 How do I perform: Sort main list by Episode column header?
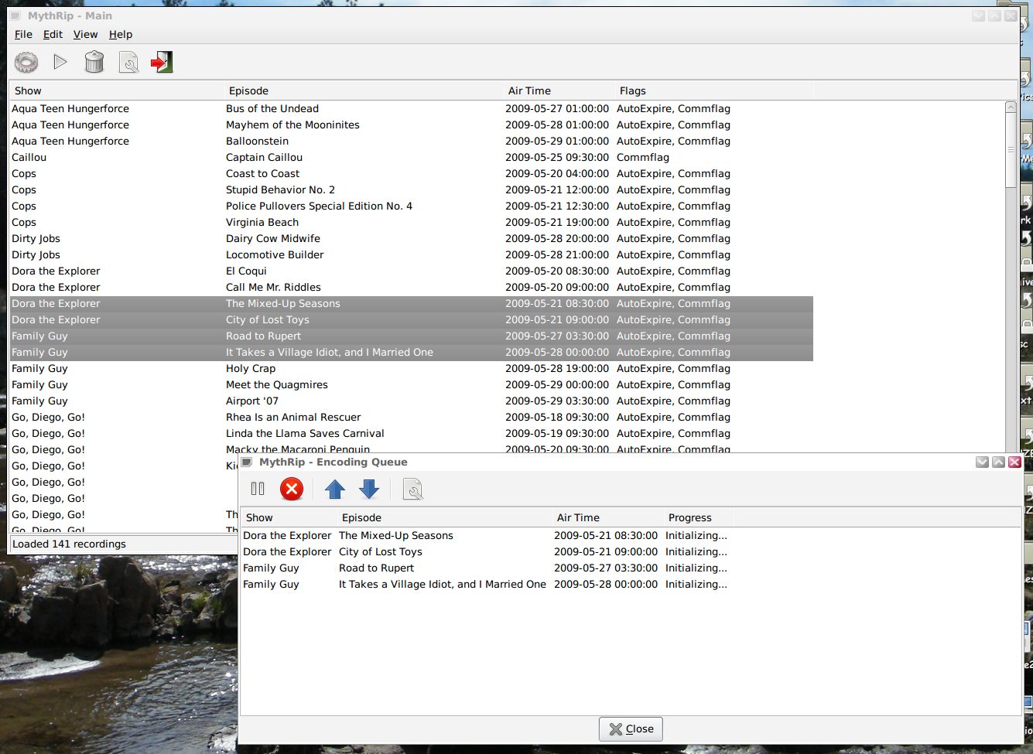(x=363, y=90)
